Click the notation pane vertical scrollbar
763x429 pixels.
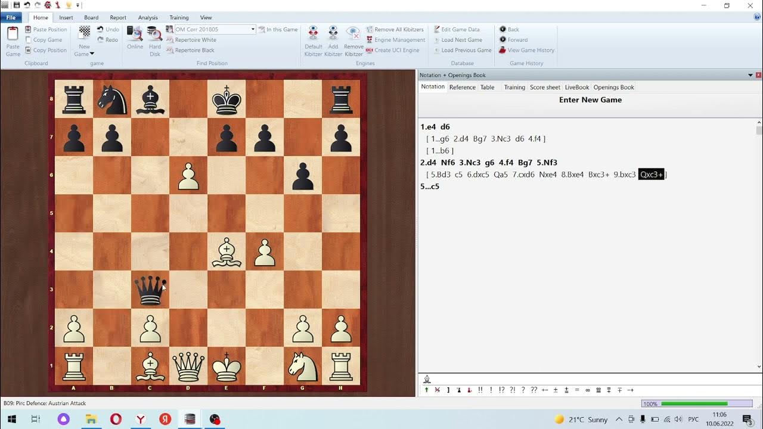[759, 244]
